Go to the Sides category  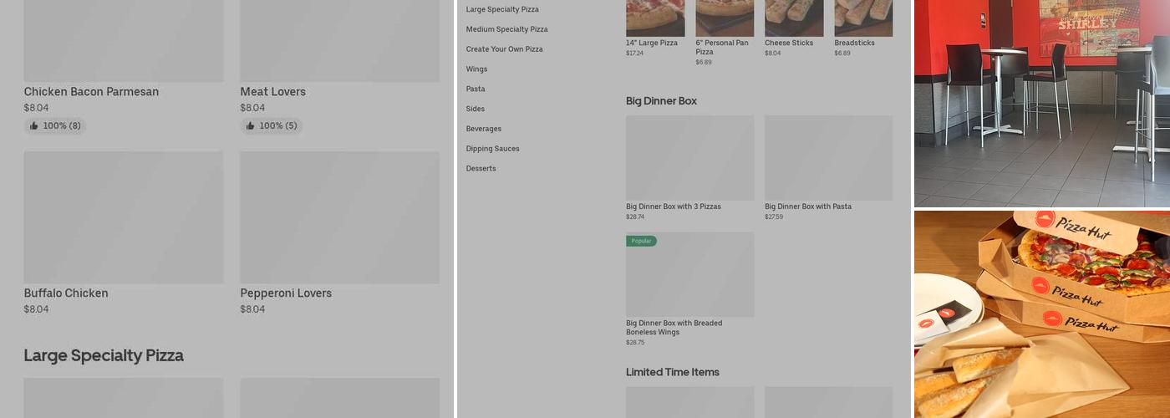tap(476, 109)
